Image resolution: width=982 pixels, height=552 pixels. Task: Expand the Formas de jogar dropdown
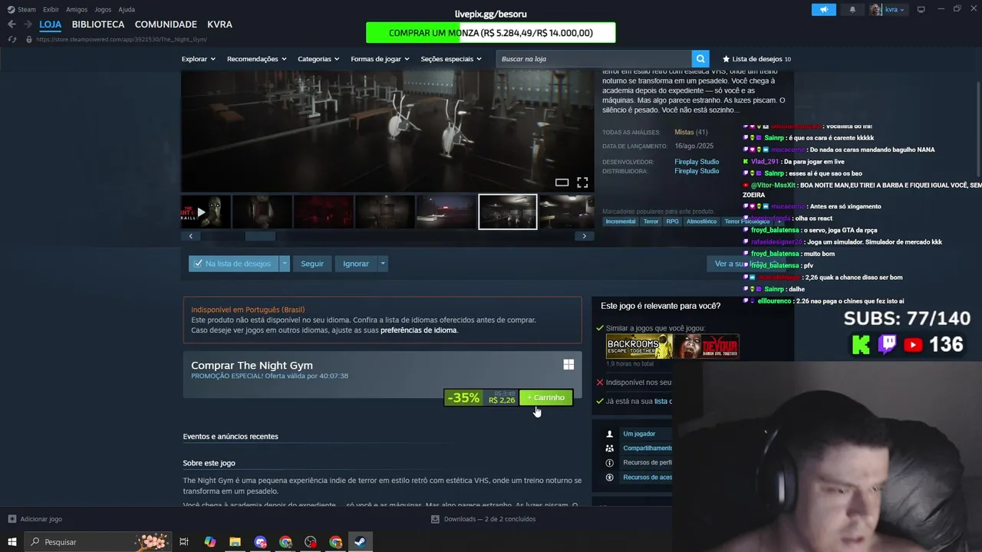coord(380,59)
